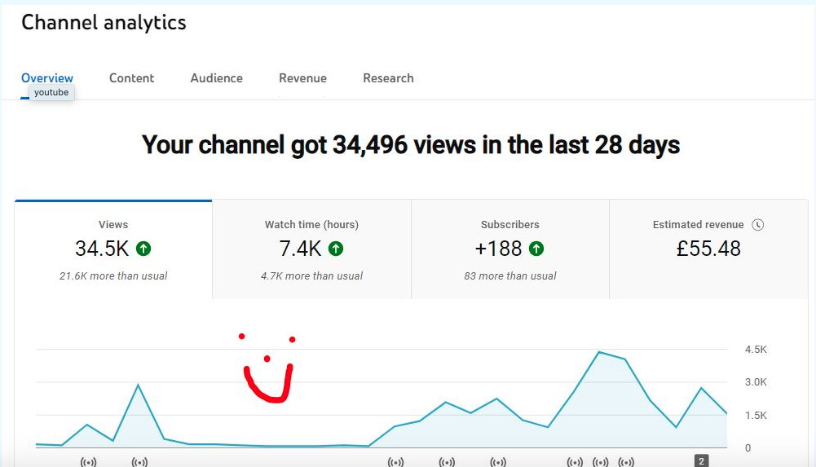Click the 'youtube' tooltip label
Screen dimensions: 816x467
[x=51, y=93]
